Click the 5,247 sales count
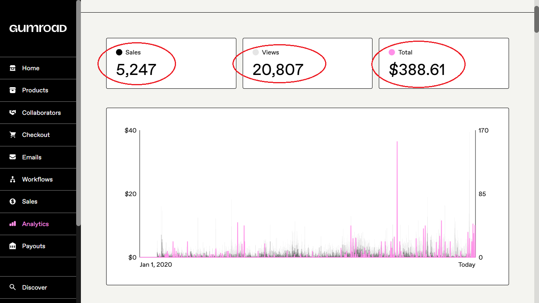The height and width of the screenshot is (303, 539). click(136, 70)
